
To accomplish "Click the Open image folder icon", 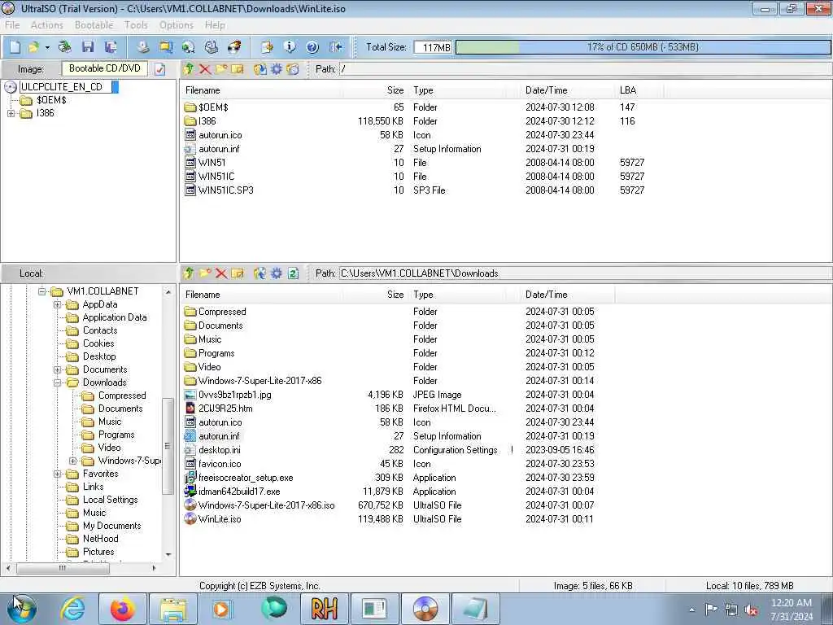I will (x=33, y=46).
